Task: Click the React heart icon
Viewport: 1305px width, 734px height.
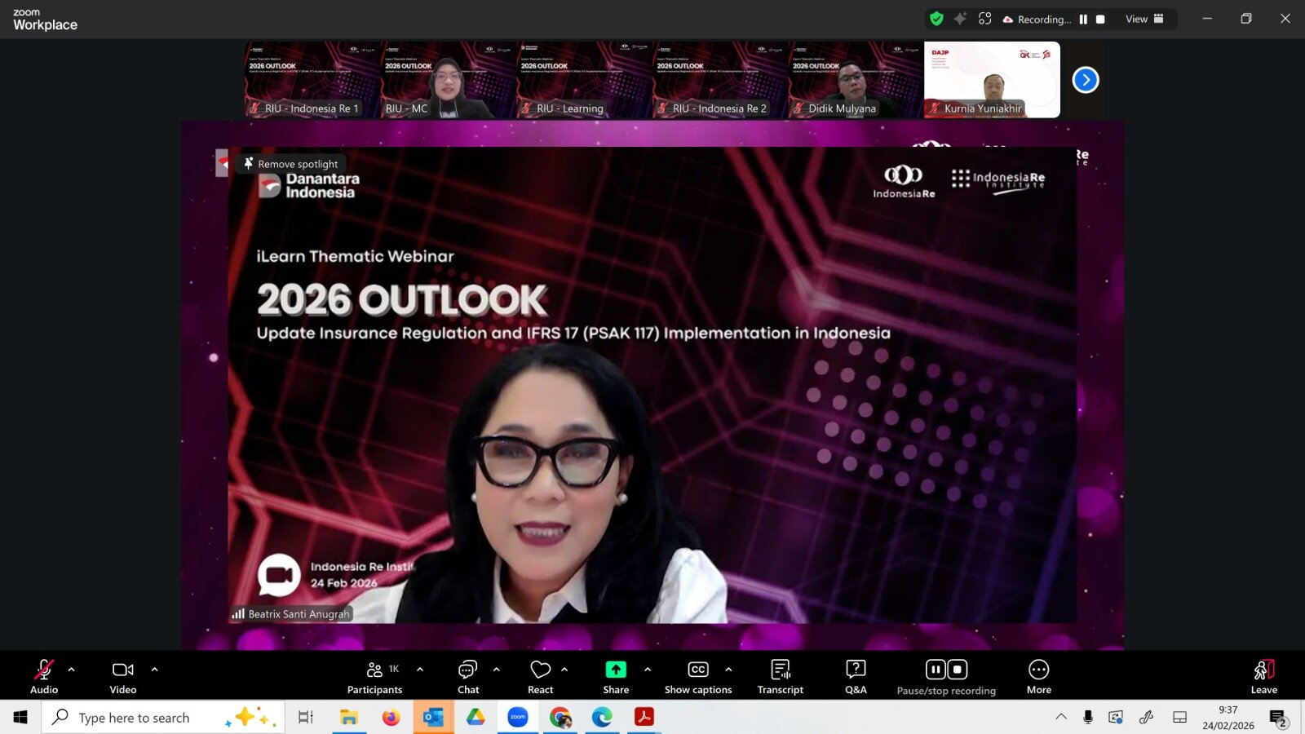Action: click(x=540, y=677)
